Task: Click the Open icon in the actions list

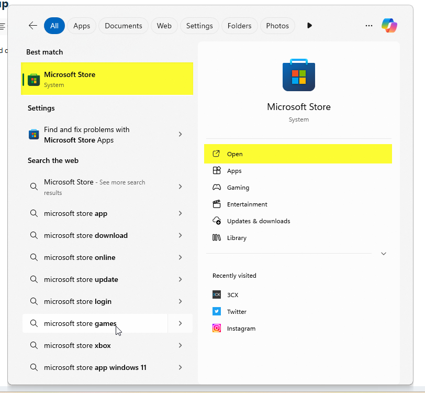Action: pos(216,154)
